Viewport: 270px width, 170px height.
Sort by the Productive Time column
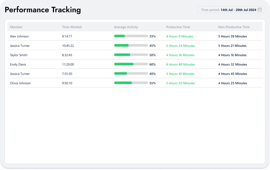tap(178, 27)
